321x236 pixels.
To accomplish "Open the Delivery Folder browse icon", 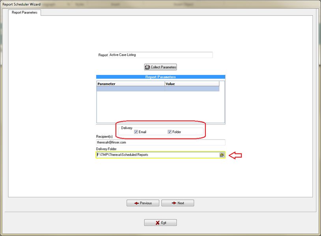I will click(222, 155).
